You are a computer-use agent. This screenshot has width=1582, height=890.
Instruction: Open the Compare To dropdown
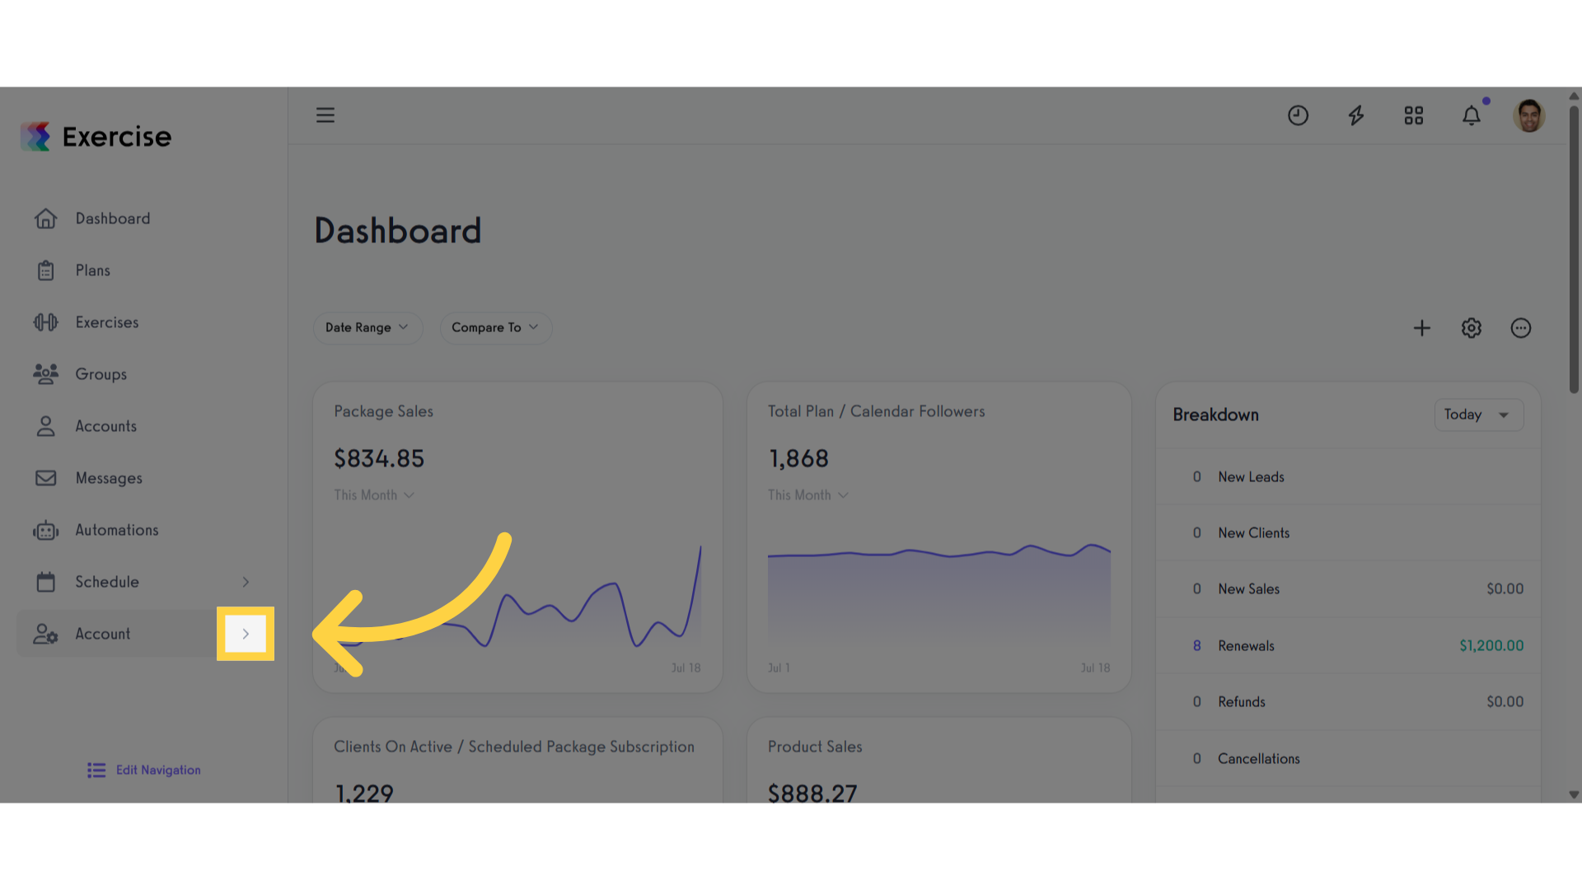pyautogui.click(x=495, y=327)
